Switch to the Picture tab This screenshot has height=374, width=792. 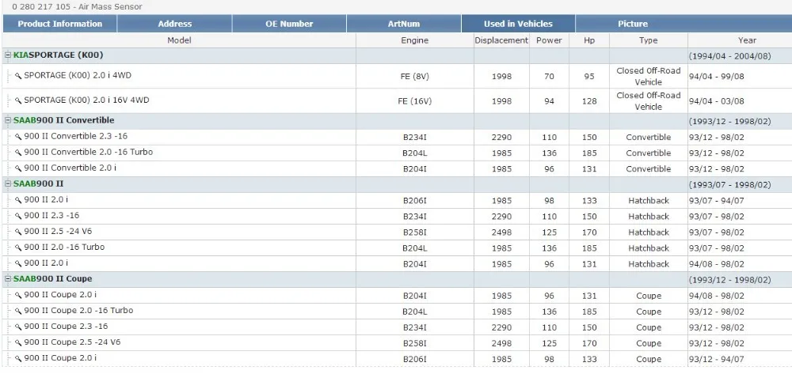633,24
